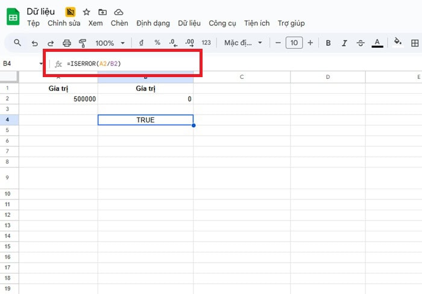
Task: Check the cloud save status icon
Action: point(119,12)
